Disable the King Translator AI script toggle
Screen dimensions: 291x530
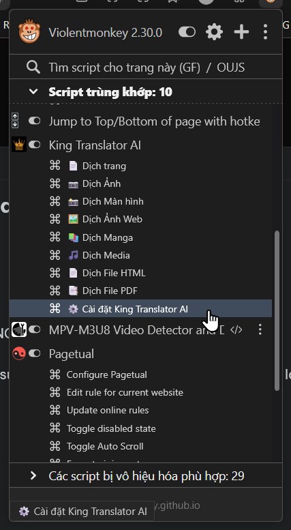(35, 145)
